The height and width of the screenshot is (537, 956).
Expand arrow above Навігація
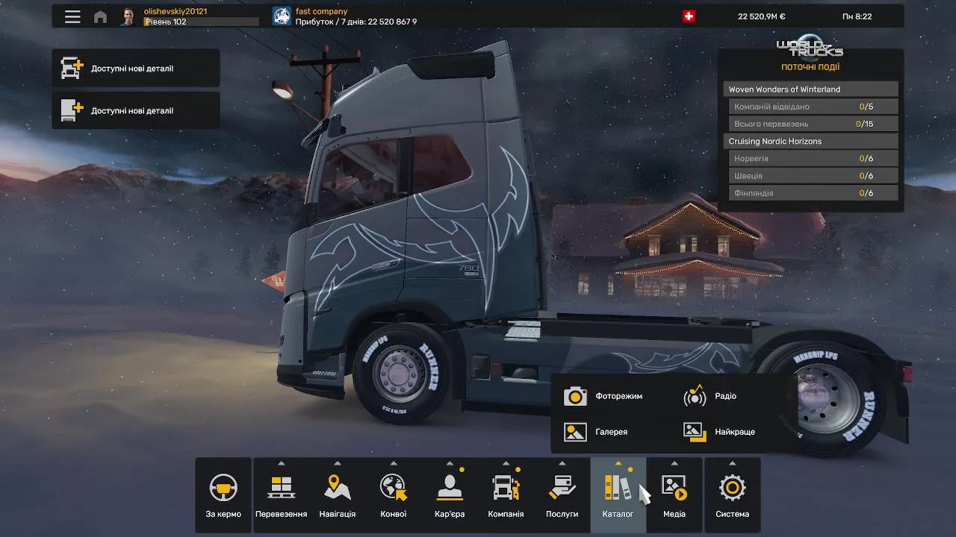(x=338, y=463)
